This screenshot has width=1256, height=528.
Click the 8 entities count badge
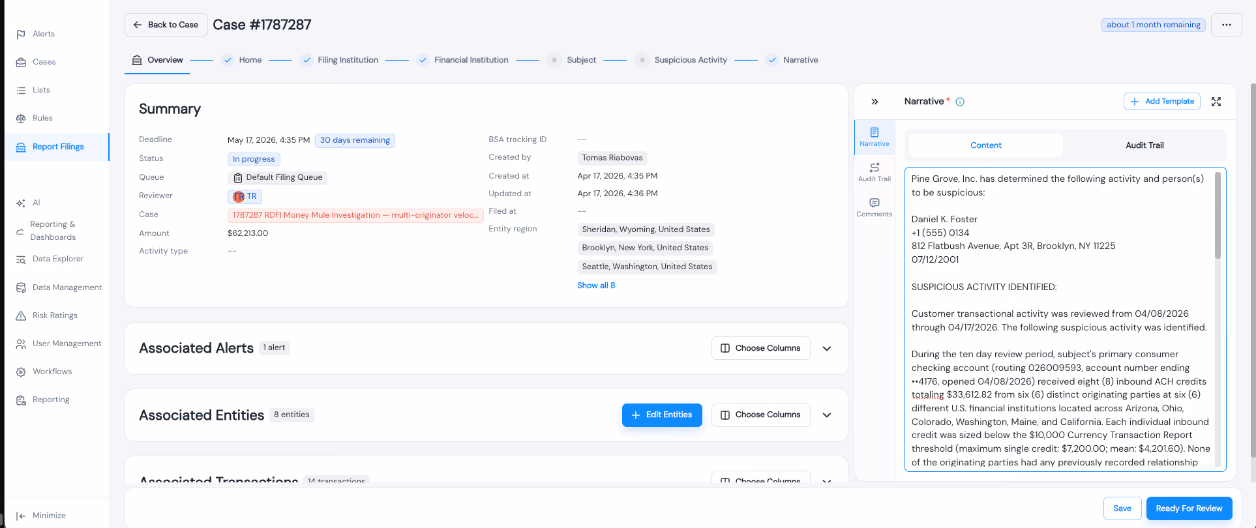pyautogui.click(x=292, y=415)
